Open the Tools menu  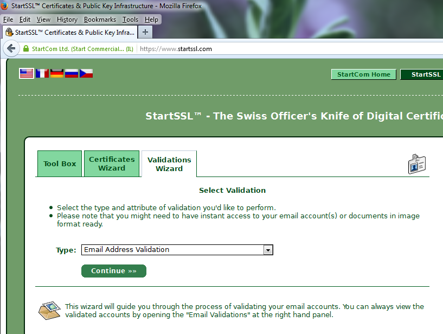point(130,20)
